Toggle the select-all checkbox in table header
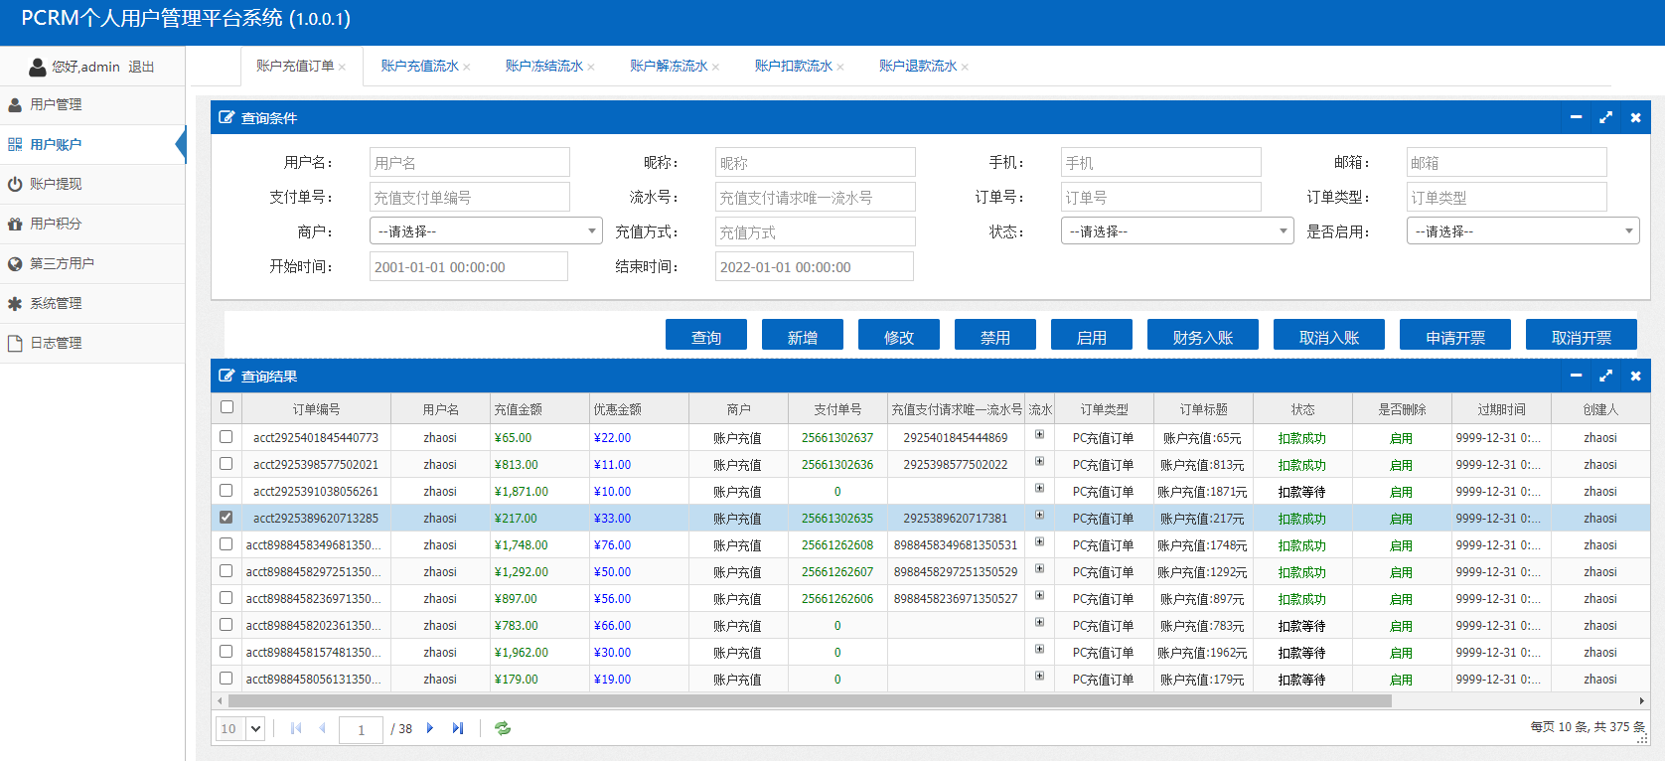Screen dimensions: 1665x761 point(227,407)
